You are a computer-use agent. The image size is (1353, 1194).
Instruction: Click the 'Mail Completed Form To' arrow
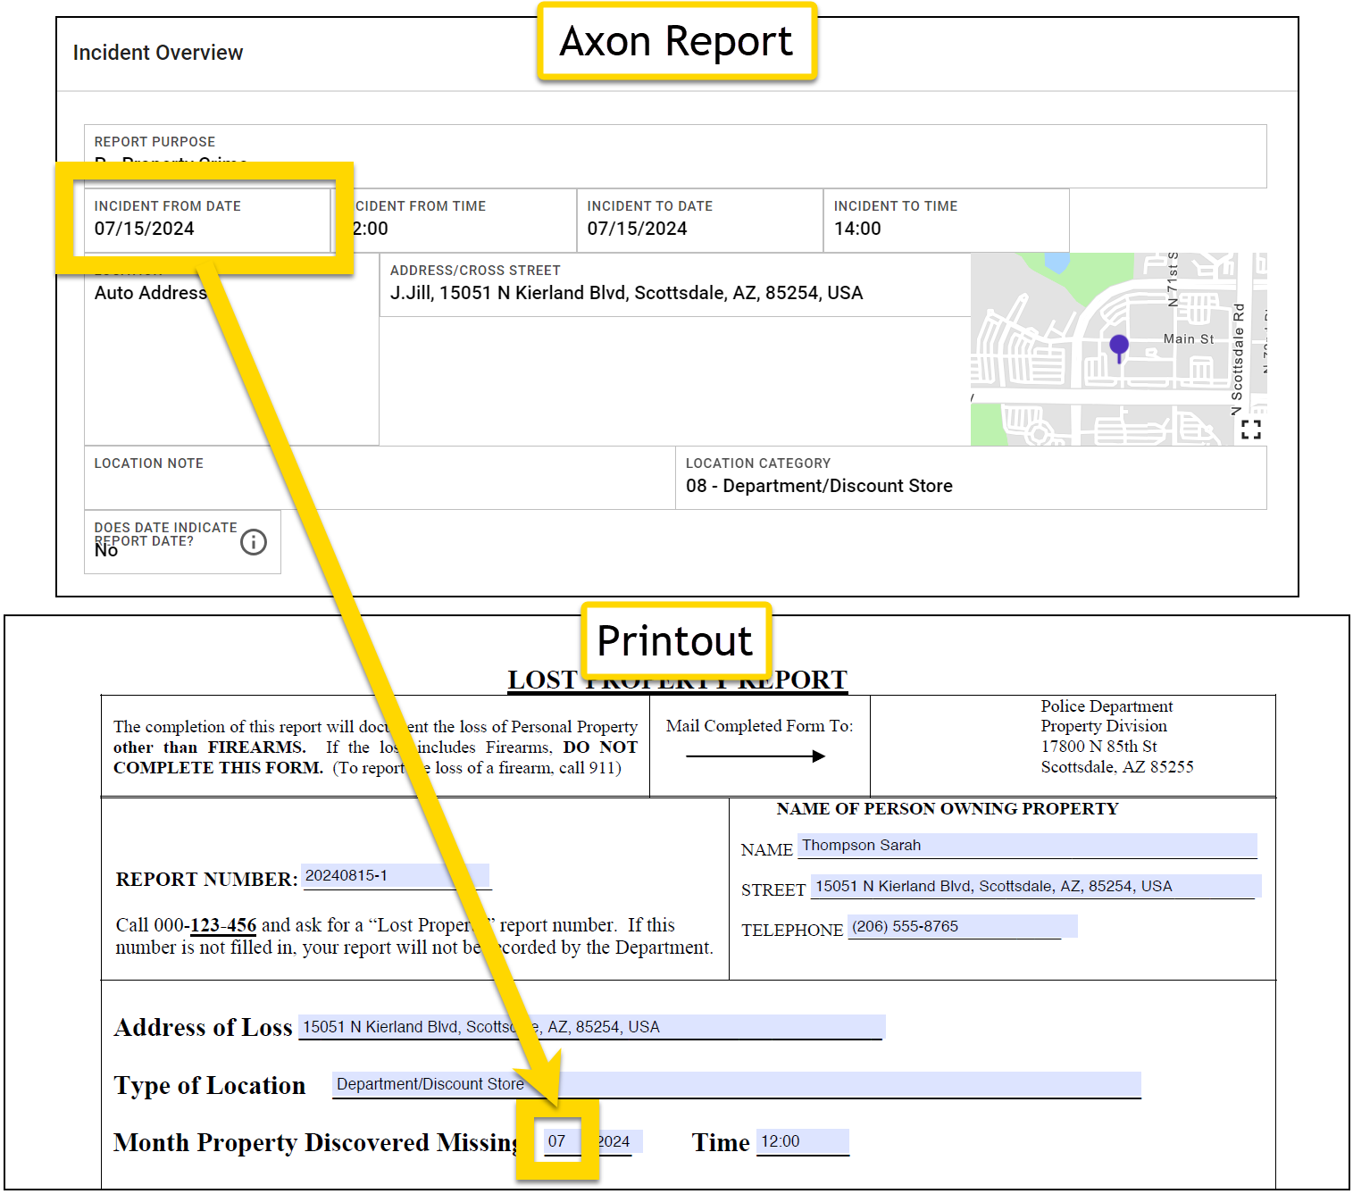pyautogui.click(x=755, y=755)
